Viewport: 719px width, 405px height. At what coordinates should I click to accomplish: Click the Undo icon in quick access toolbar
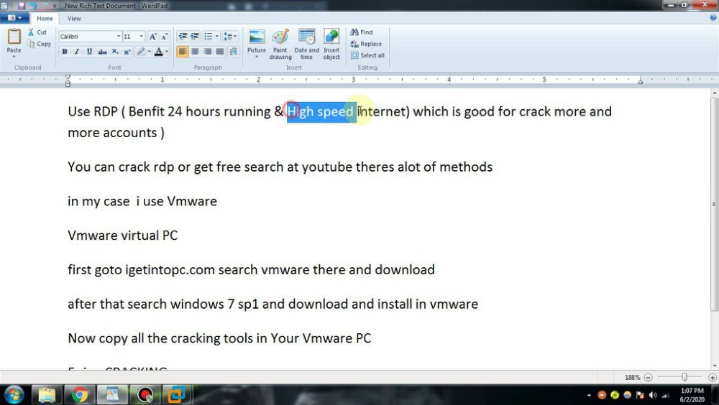click(x=34, y=6)
